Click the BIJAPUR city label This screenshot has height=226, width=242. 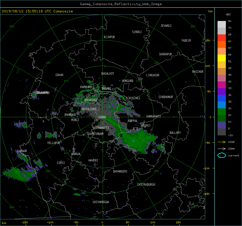[x=109, y=37]
